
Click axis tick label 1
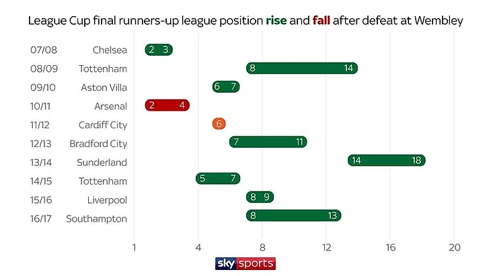point(135,246)
